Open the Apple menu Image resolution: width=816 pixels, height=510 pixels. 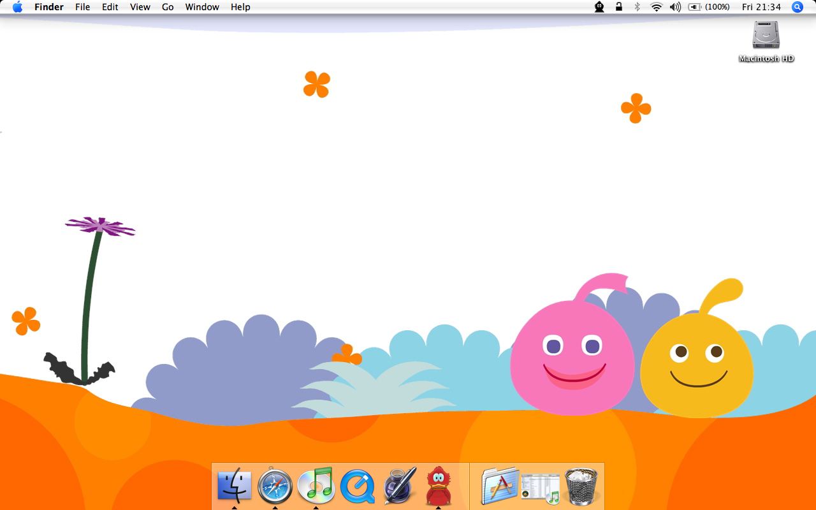point(17,7)
